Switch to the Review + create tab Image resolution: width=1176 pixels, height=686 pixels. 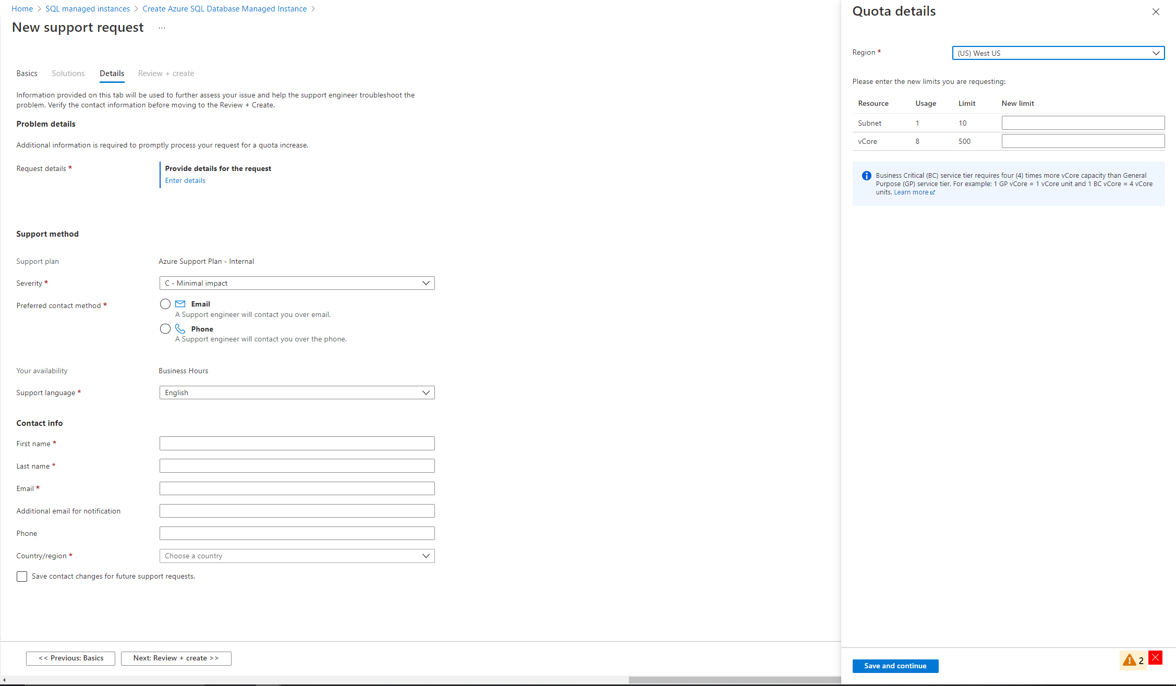[x=166, y=72]
